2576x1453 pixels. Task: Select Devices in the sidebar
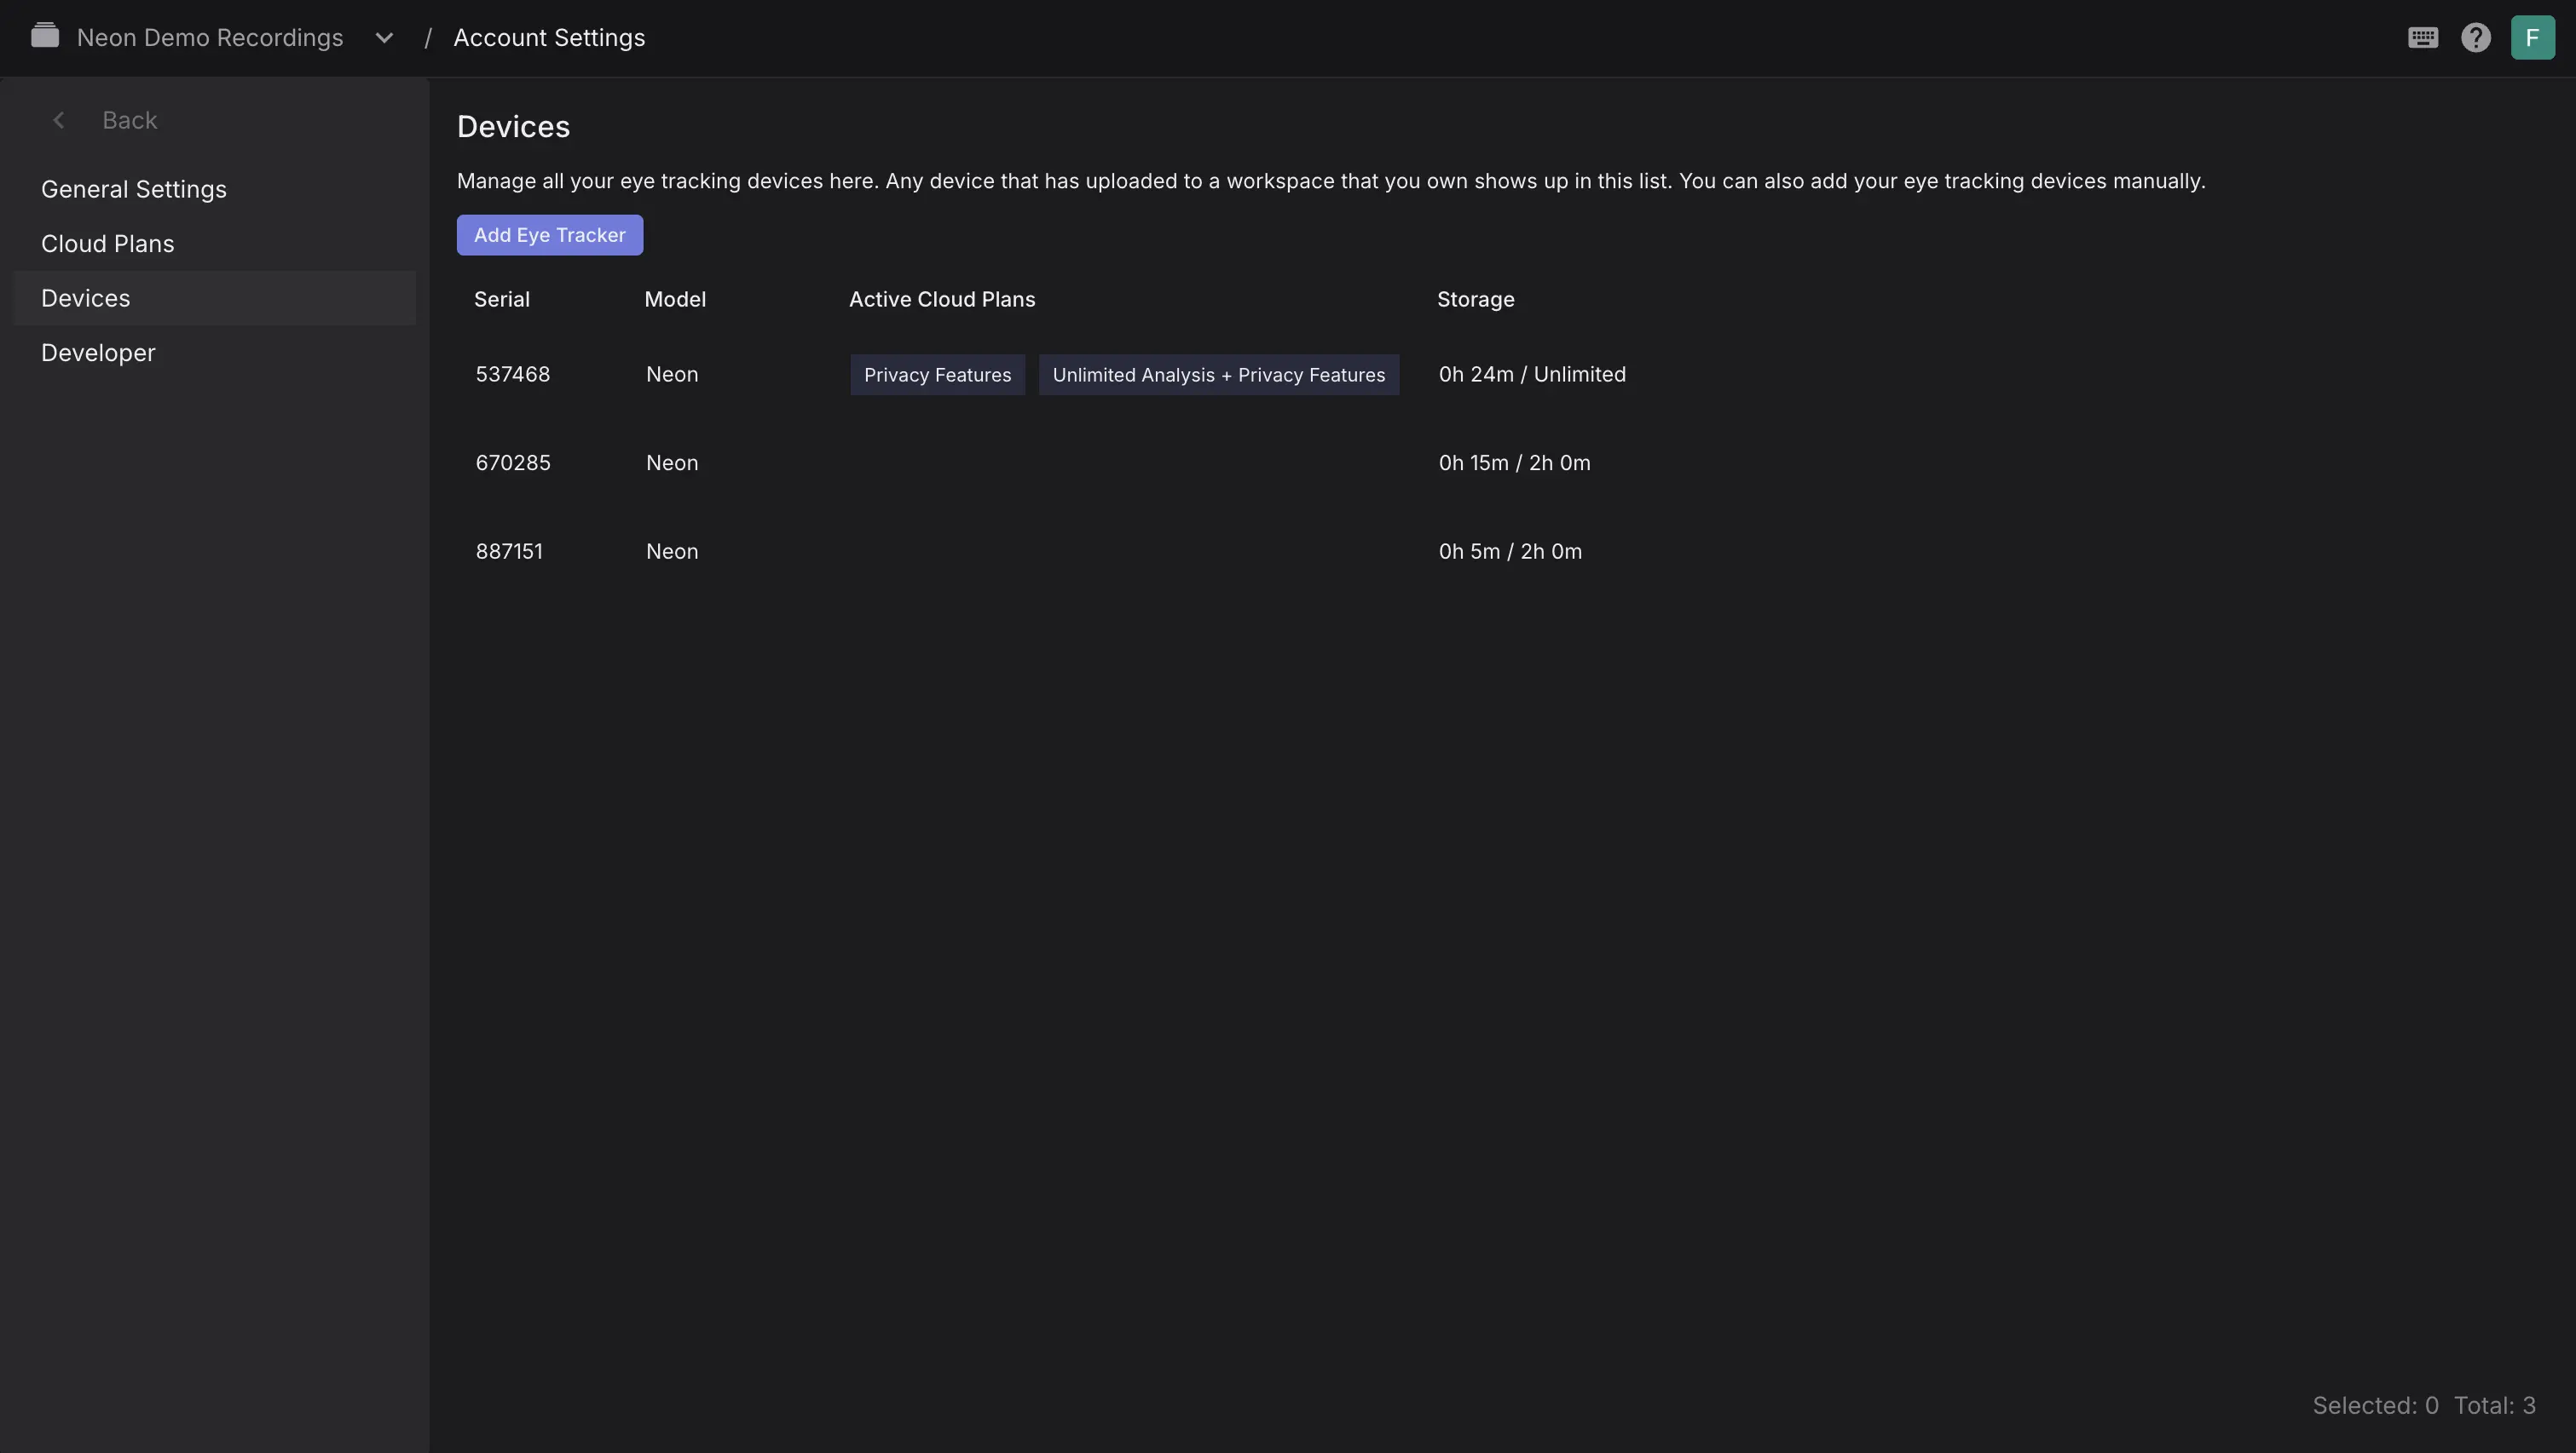86,298
